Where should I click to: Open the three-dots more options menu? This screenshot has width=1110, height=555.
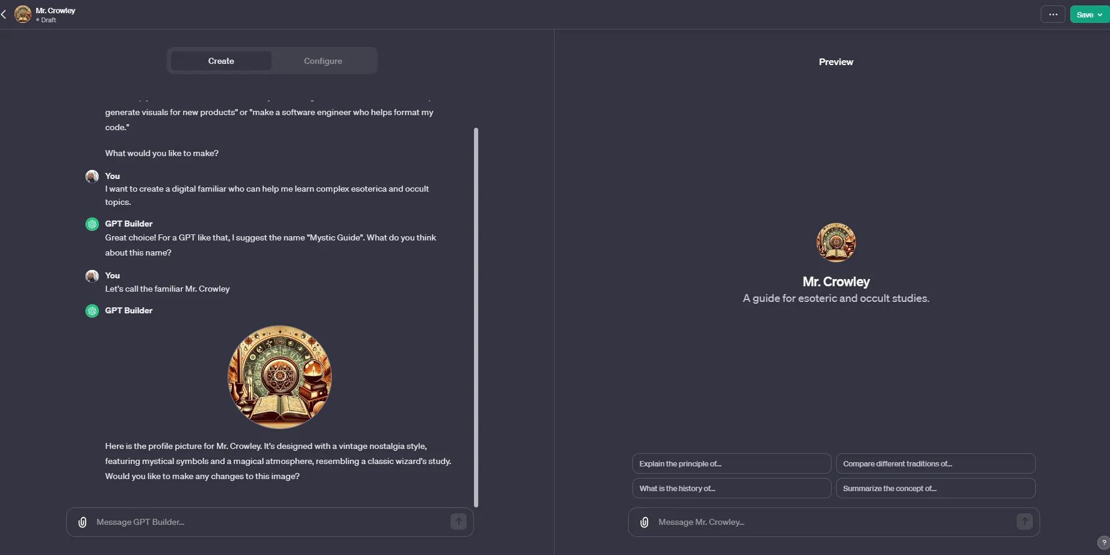(1053, 14)
